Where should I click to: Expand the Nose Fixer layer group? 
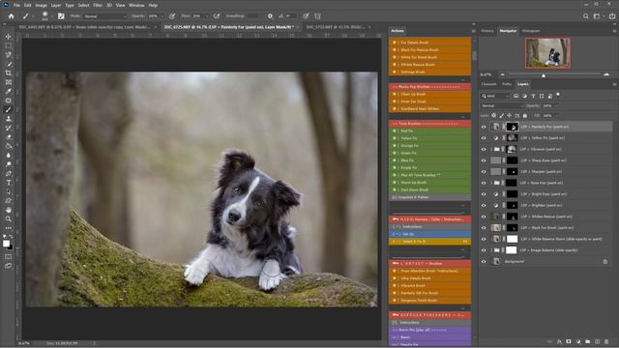pos(491,183)
